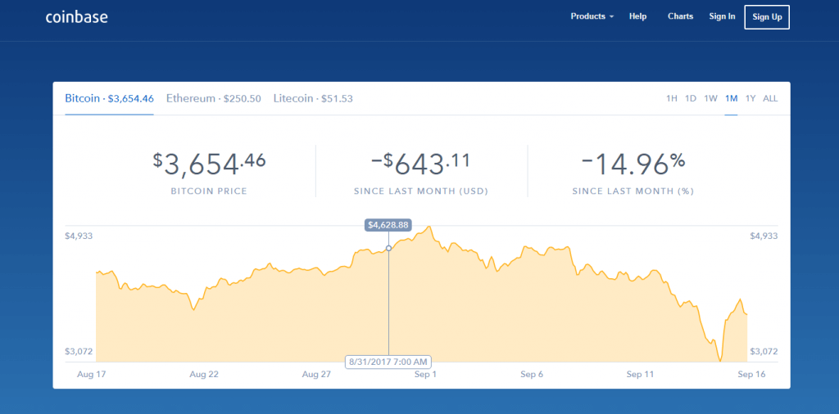The width and height of the screenshot is (839, 414).
Task: Open the Products dropdown menu
Action: point(592,16)
